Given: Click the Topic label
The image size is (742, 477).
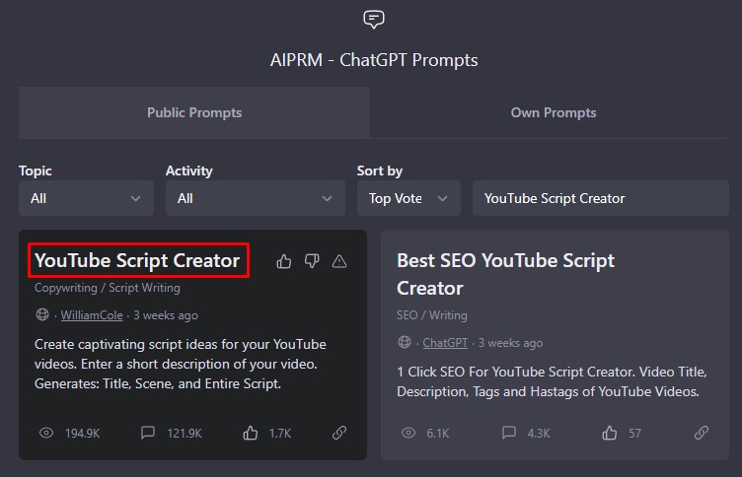Looking at the screenshot, I should [x=35, y=170].
